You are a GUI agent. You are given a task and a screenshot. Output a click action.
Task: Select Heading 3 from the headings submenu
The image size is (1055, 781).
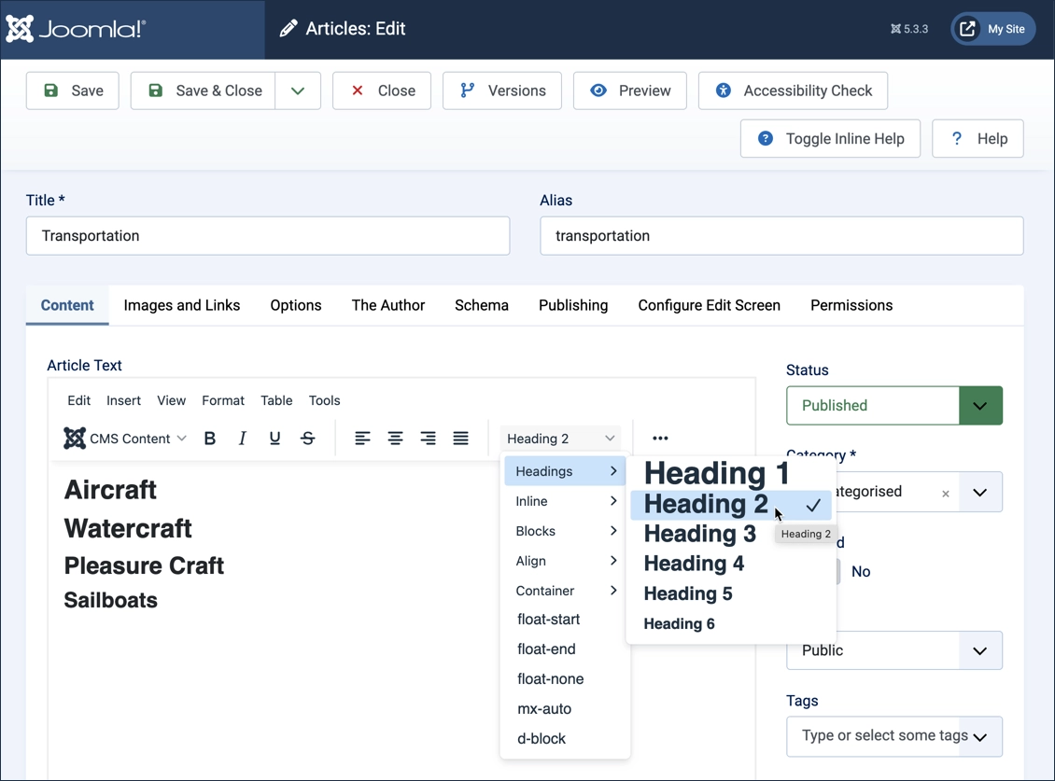point(699,534)
